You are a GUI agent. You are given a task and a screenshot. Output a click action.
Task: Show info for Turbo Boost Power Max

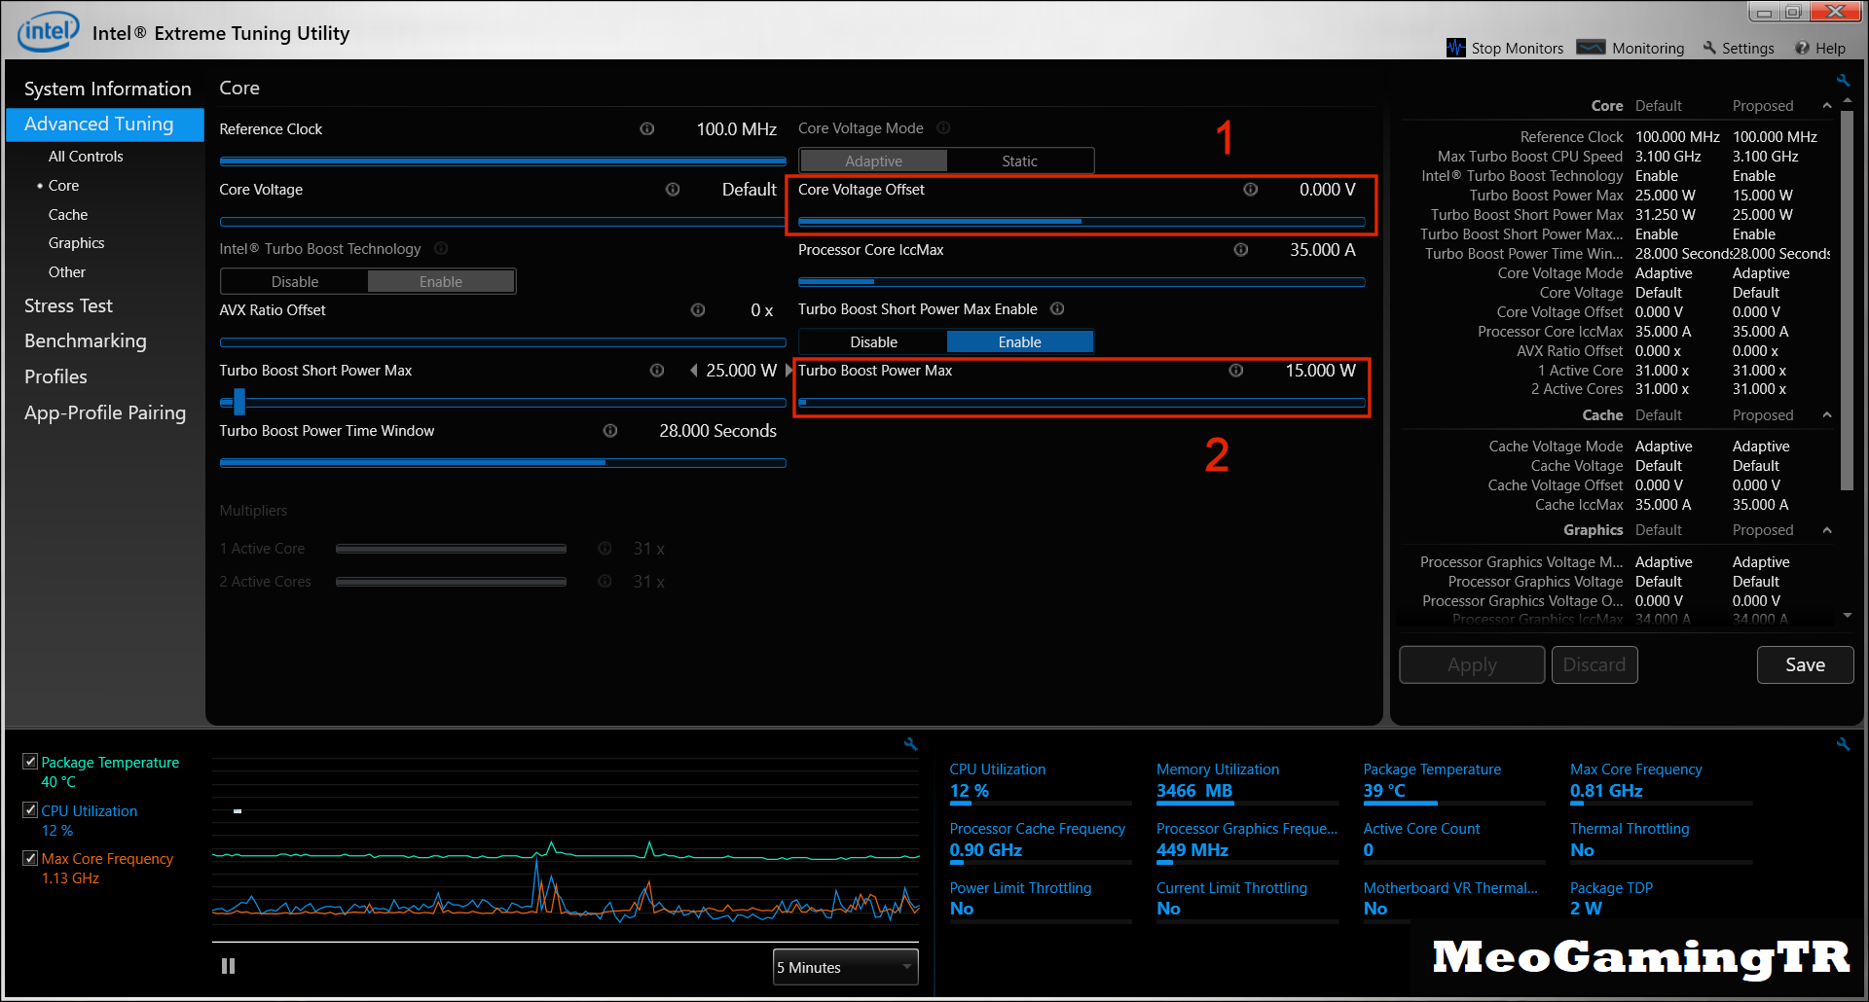1236,370
